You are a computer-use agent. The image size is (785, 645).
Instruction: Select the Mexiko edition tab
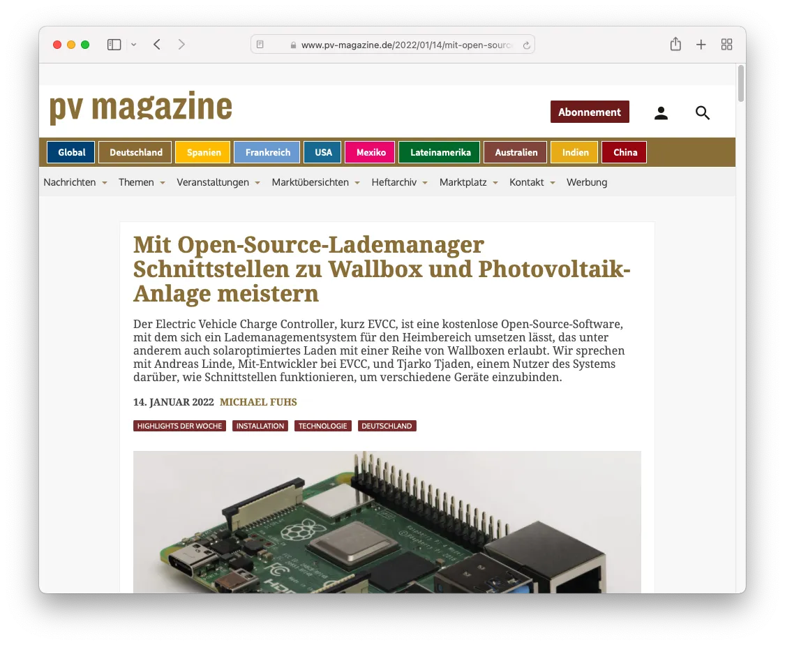click(x=370, y=152)
